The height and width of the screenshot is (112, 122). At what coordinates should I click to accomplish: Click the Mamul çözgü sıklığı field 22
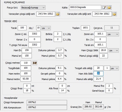pyautogui.click(x=103, y=56)
